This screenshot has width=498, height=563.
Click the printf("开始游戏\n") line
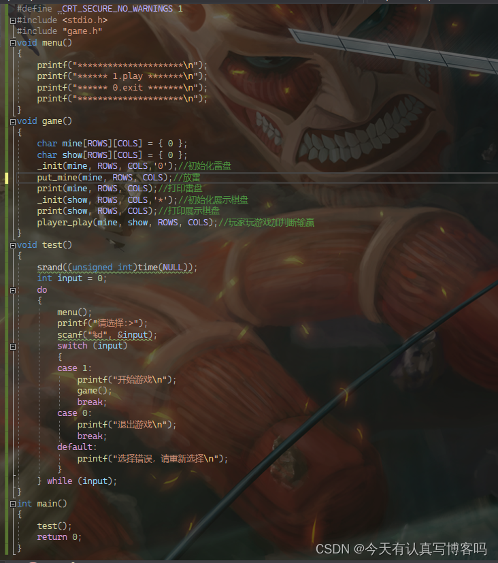127,380
